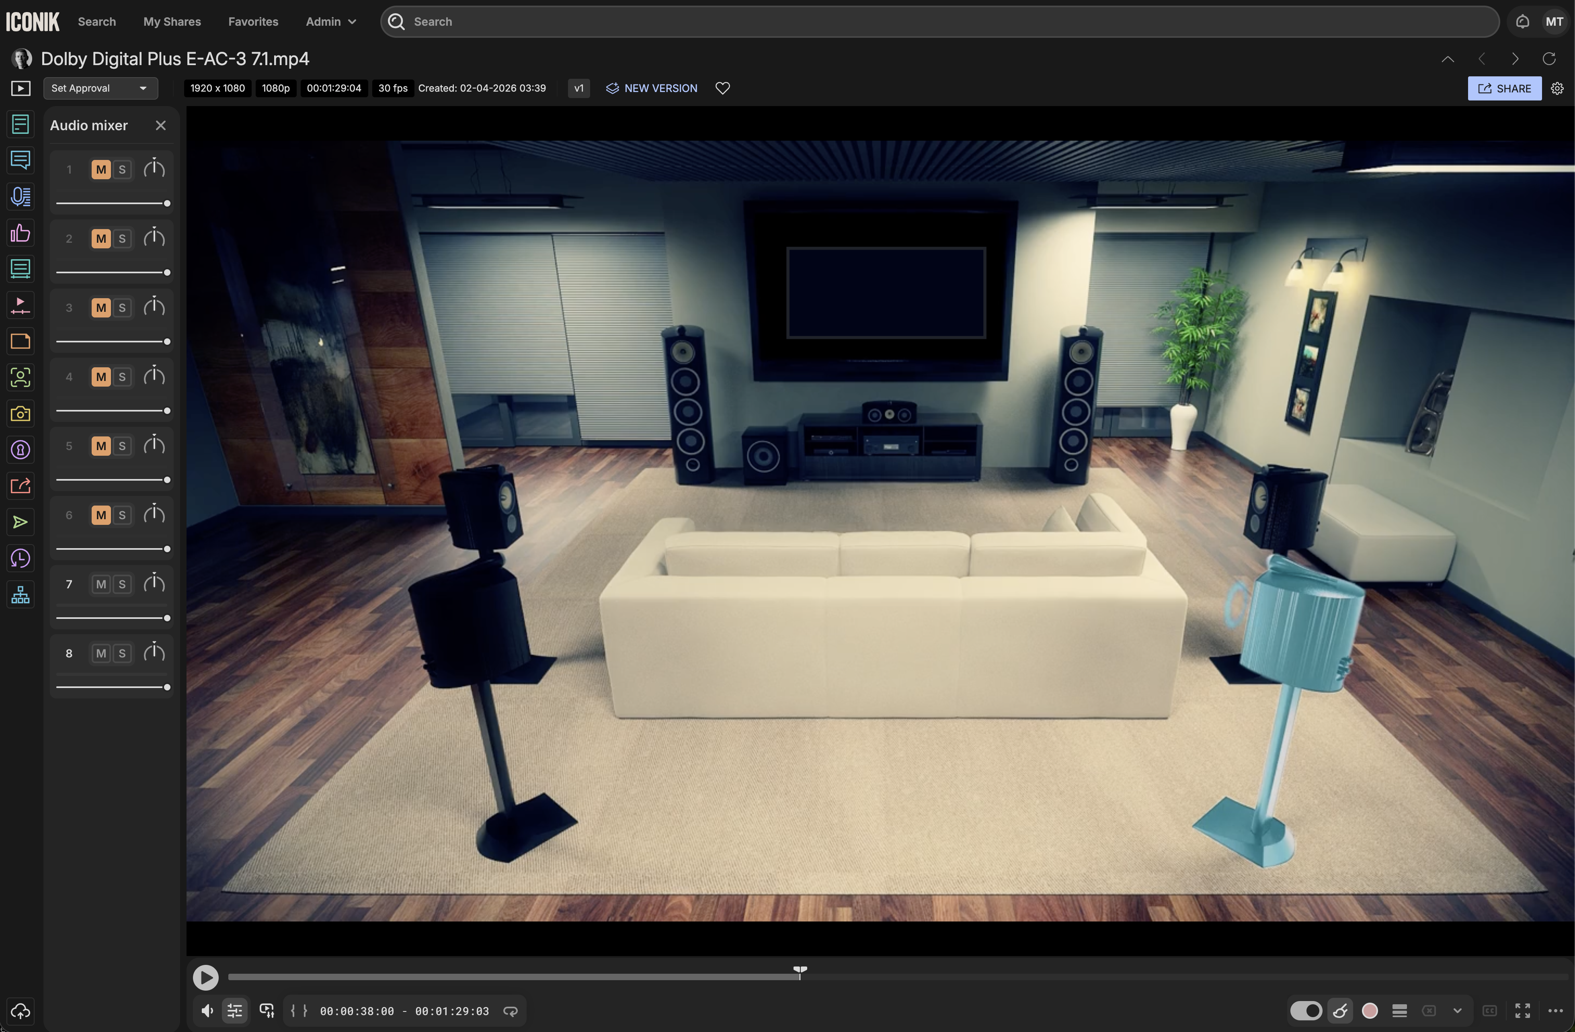Add asset to favorites heart icon

click(x=723, y=88)
